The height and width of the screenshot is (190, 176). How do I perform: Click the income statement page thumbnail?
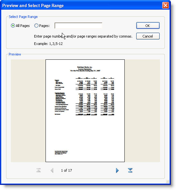tap(85, 111)
